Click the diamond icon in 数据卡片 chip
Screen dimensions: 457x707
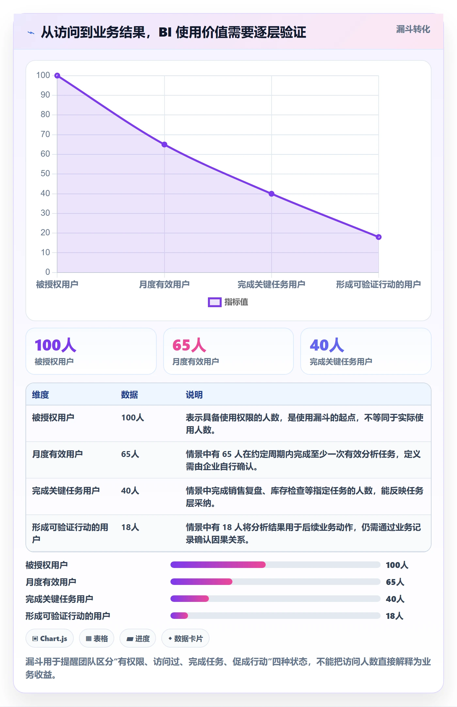(x=170, y=638)
